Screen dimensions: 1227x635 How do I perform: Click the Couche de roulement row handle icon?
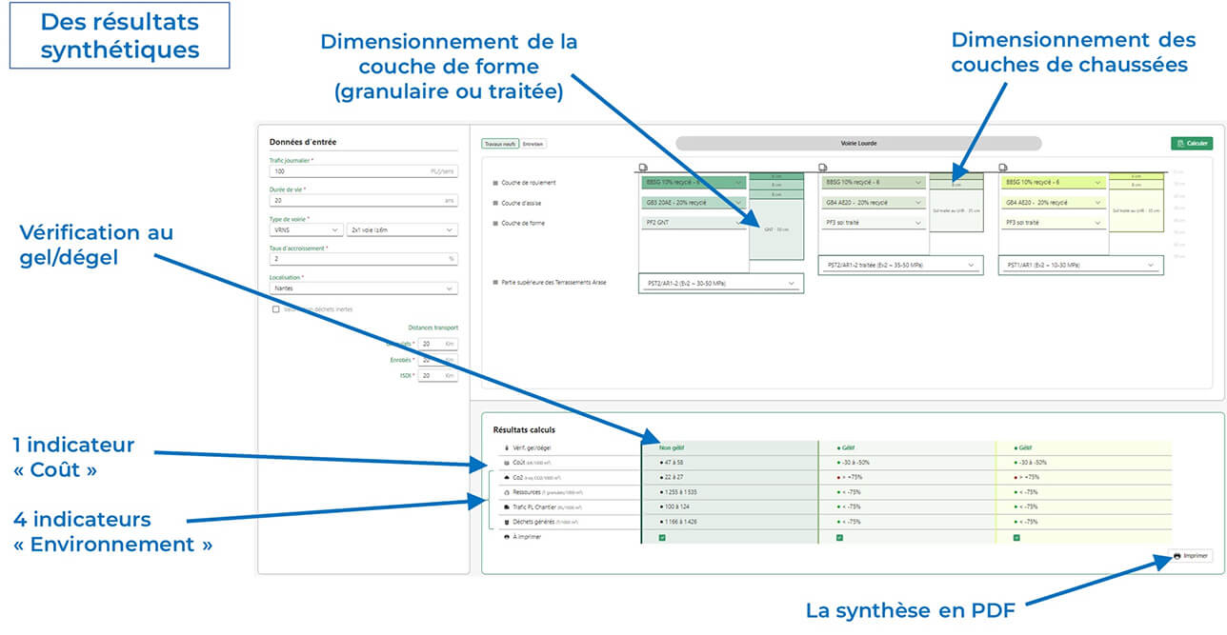click(495, 183)
